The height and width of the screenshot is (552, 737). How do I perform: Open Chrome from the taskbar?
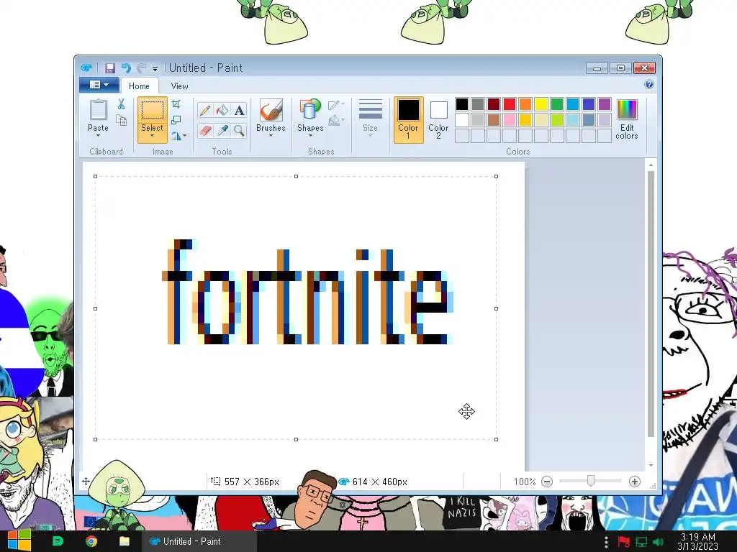click(x=91, y=541)
